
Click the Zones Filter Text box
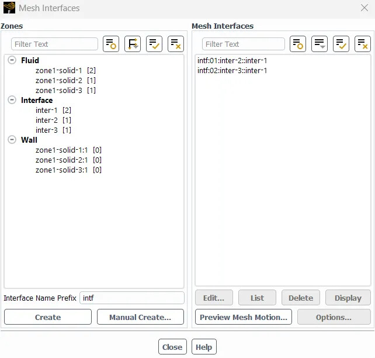[x=55, y=44]
